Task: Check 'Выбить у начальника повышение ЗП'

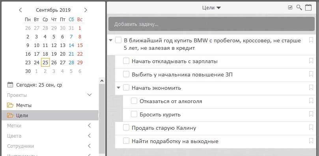Action: click(126, 74)
